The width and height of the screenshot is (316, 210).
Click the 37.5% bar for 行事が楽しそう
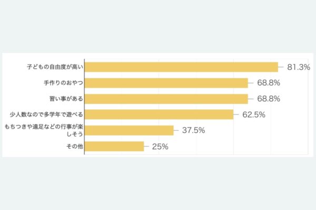tap(129, 130)
